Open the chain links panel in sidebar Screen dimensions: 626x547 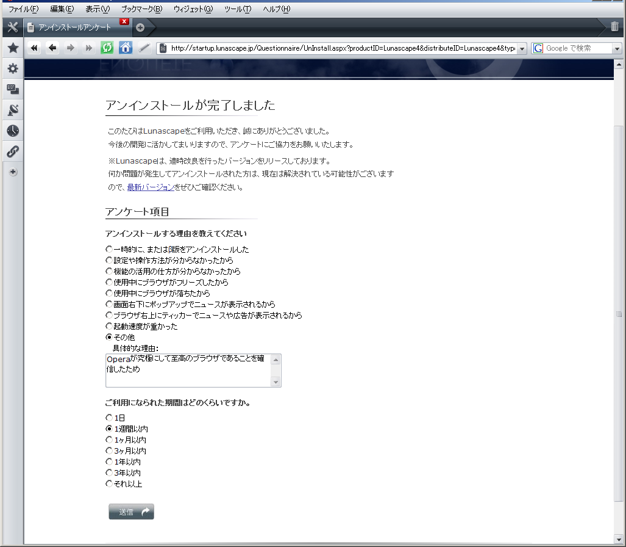(13, 151)
